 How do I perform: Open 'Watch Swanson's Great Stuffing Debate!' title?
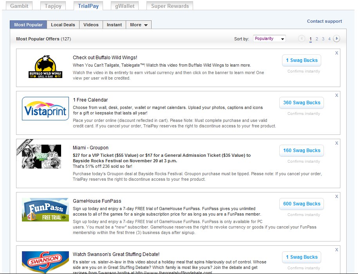[116, 254]
